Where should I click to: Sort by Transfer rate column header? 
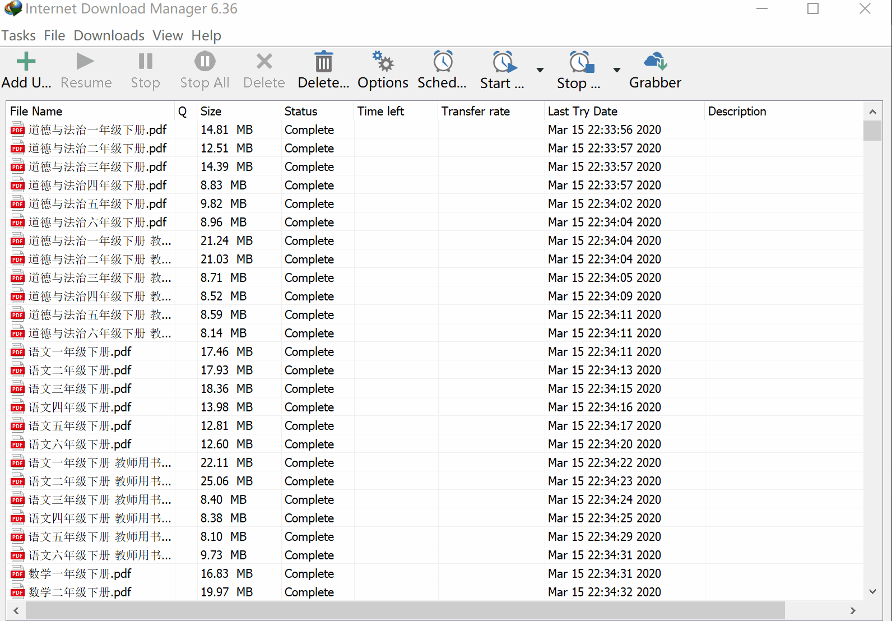point(491,111)
